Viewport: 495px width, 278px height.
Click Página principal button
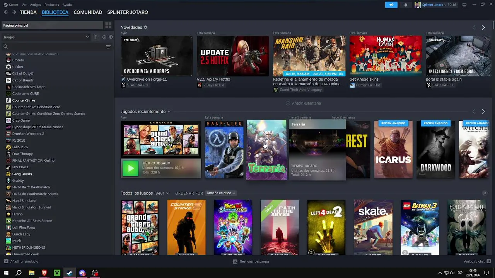pos(52,25)
